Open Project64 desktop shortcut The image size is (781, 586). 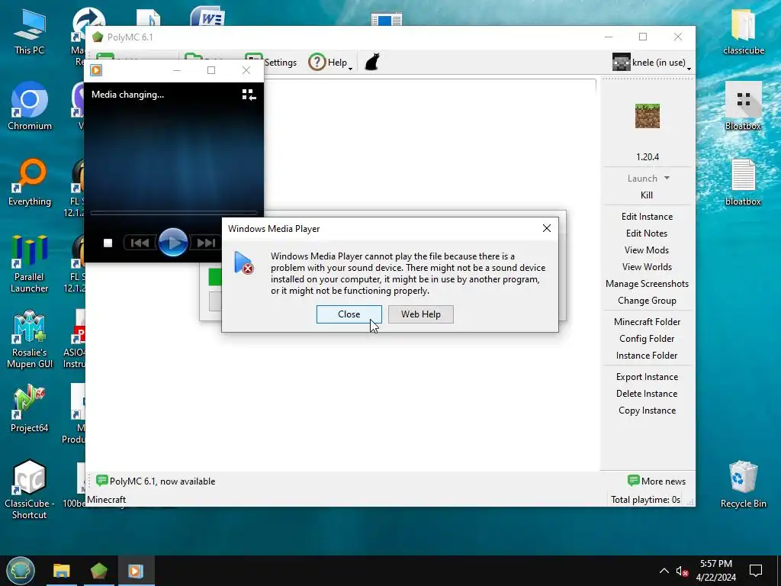(x=30, y=408)
